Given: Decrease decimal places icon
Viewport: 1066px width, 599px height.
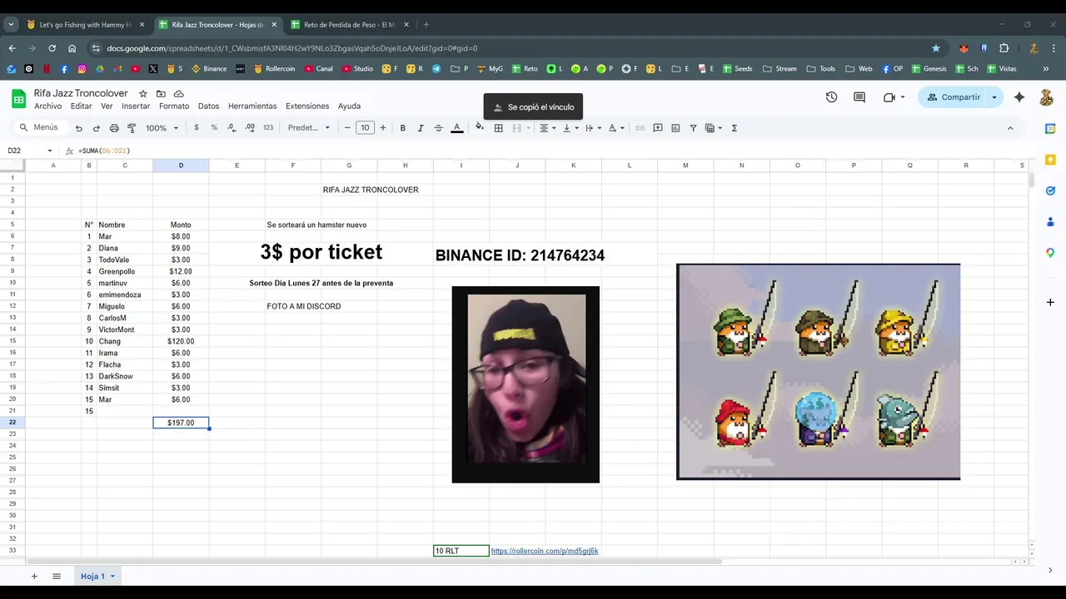Looking at the screenshot, I should pyautogui.click(x=232, y=128).
